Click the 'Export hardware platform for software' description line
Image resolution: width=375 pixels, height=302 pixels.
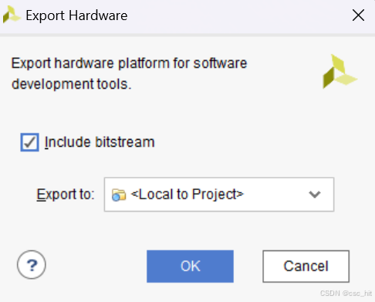(x=129, y=63)
